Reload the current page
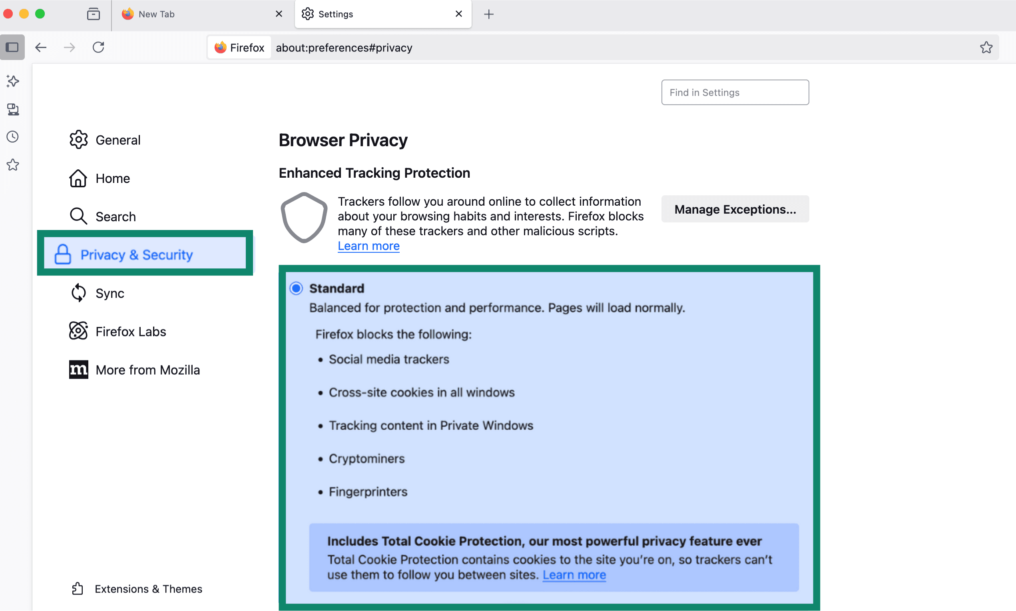Image resolution: width=1016 pixels, height=611 pixels. point(98,47)
